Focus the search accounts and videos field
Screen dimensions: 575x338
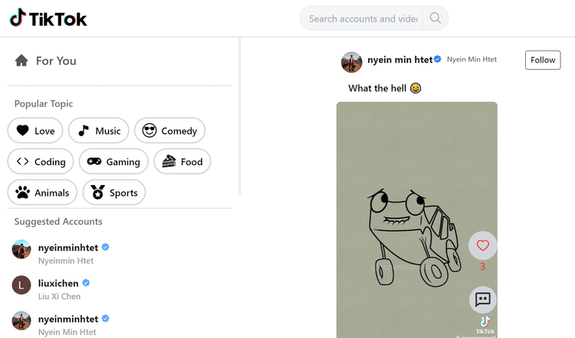point(362,18)
